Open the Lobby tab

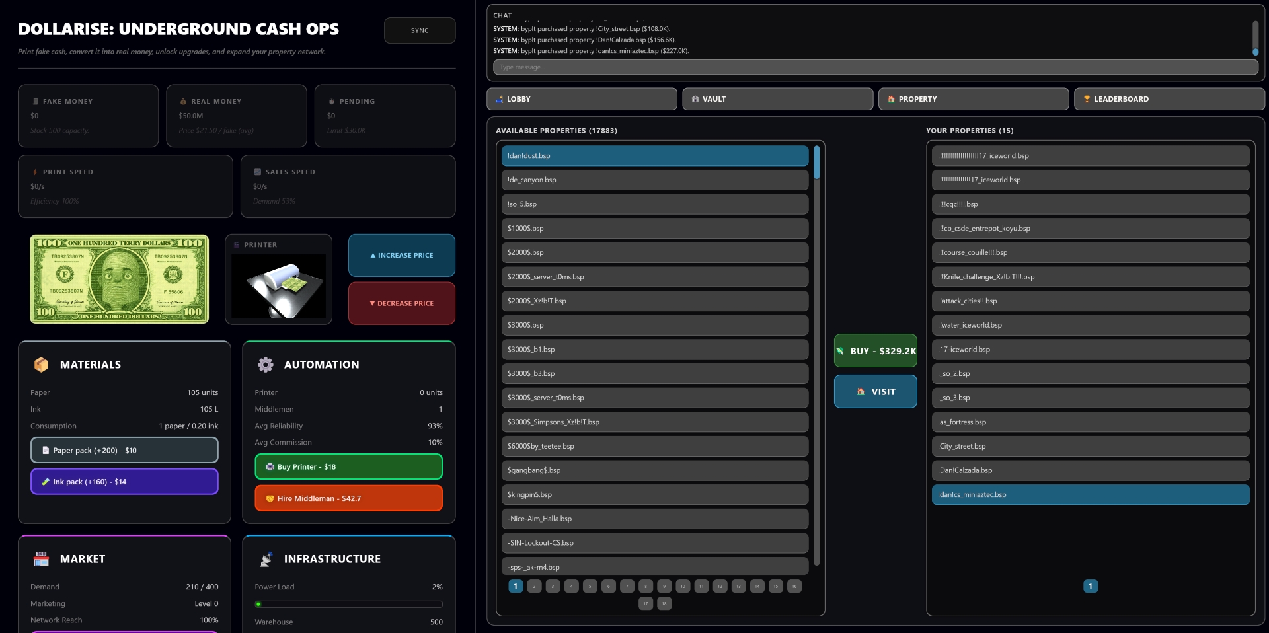click(x=582, y=99)
